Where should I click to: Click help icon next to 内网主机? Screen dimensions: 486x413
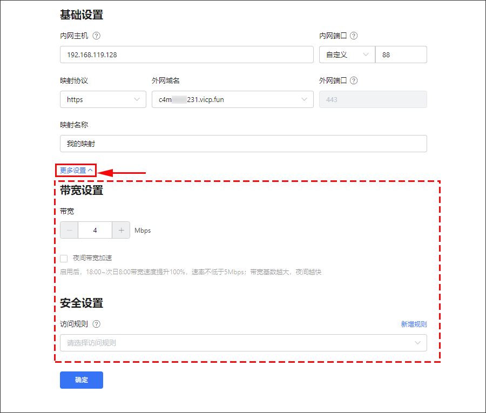point(97,36)
